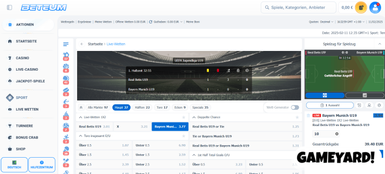This screenshot has height=174, width=385.
Task: Show the pitch view in match tracker
Action: pyautogui.click(x=325, y=95)
